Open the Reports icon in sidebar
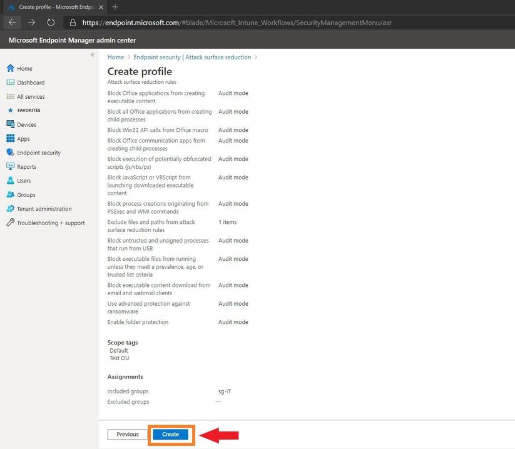The width and height of the screenshot is (515, 449). coord(11,166)
